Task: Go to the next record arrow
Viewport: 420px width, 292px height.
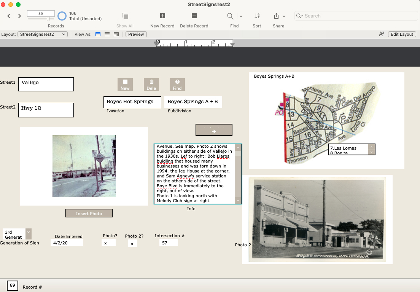Action: pyautogui.click(x=19, y=16)
